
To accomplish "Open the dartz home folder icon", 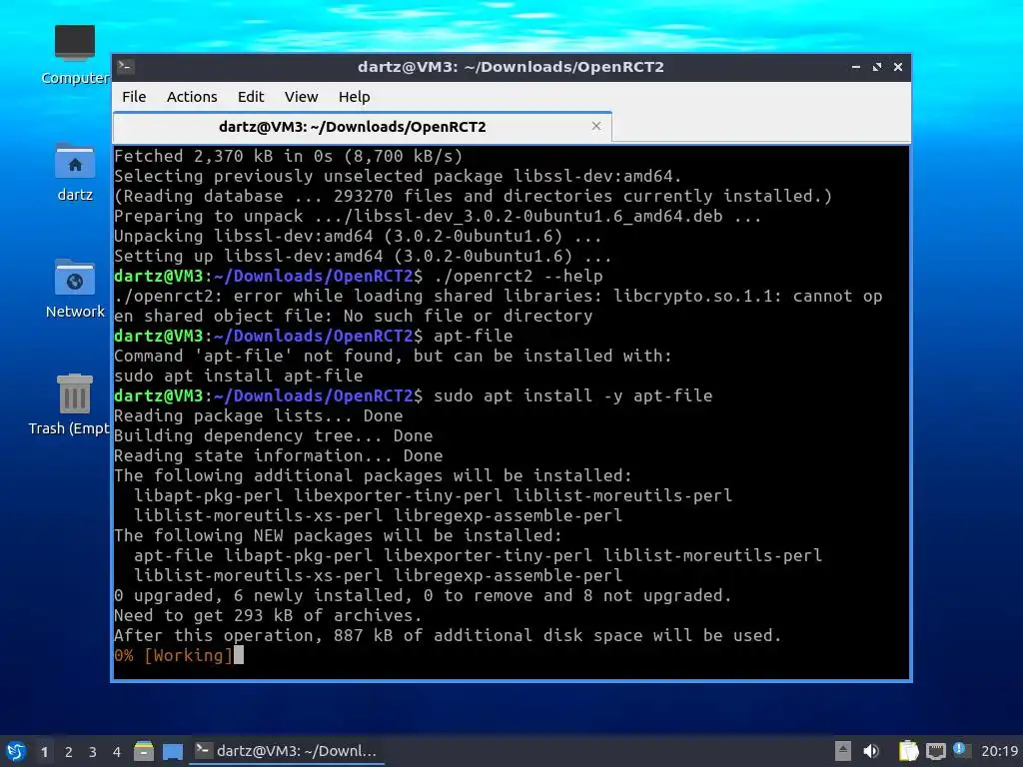I will click(74, 172).
